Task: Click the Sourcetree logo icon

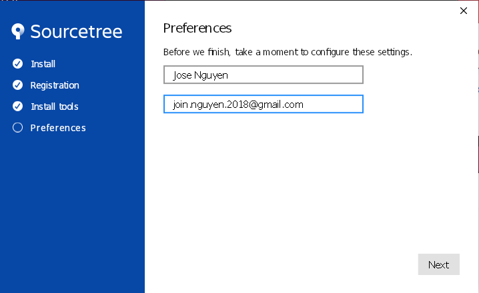Action: (18, 31)
